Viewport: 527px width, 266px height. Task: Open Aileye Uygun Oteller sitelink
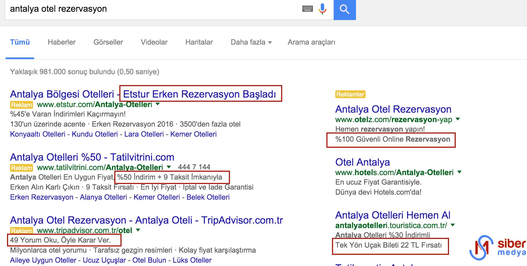point(43,260)
